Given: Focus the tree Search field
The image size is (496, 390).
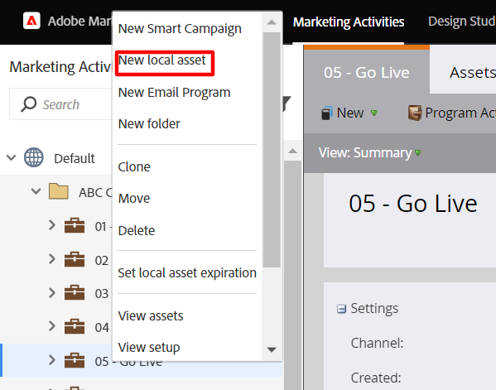Looking at the screenshot, I should coord(61,104).
